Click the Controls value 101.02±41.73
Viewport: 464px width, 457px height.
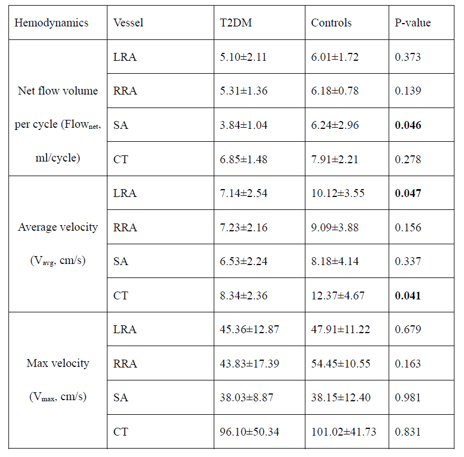[344, 432]
